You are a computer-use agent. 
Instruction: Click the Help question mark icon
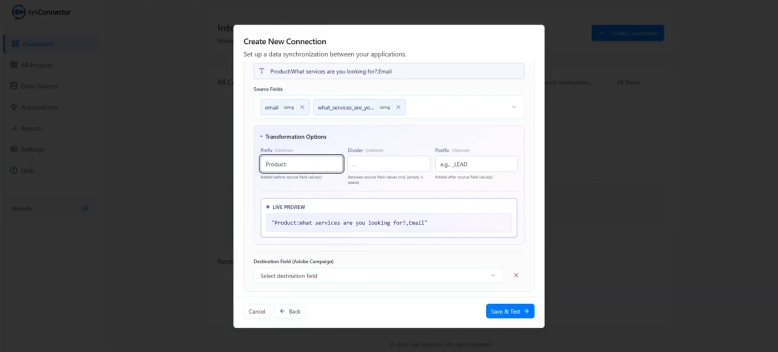[x=14, y=170]
